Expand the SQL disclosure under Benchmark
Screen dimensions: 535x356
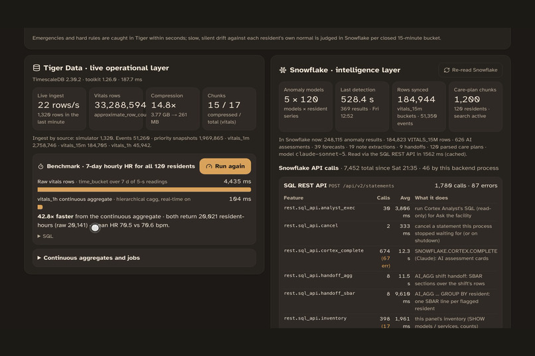click(x=45, y=236)
